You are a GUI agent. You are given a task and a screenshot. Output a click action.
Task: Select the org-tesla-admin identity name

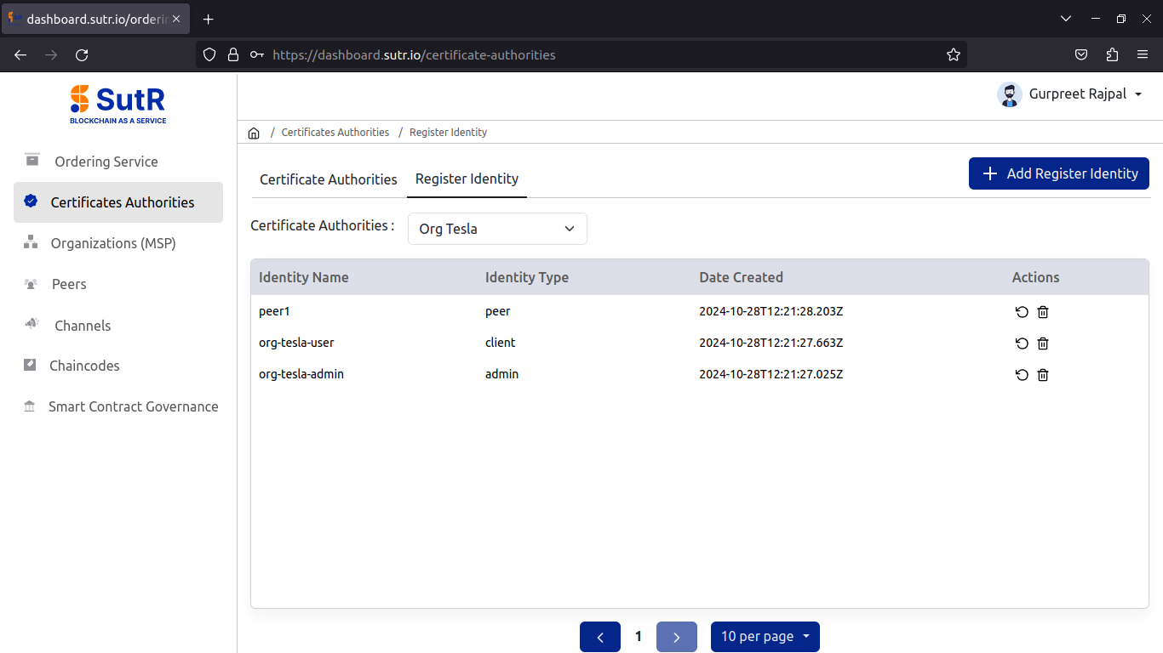[x=301, y=374]
